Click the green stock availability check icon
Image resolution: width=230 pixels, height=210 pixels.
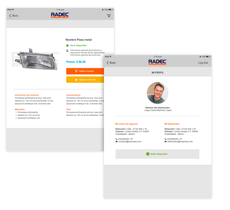click(x=68, y=45)
